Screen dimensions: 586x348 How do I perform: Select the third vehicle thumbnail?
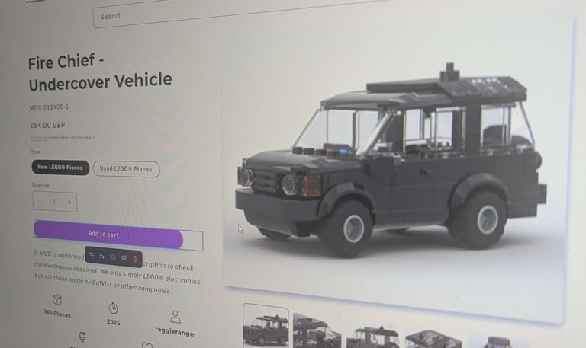click(372, 337)
